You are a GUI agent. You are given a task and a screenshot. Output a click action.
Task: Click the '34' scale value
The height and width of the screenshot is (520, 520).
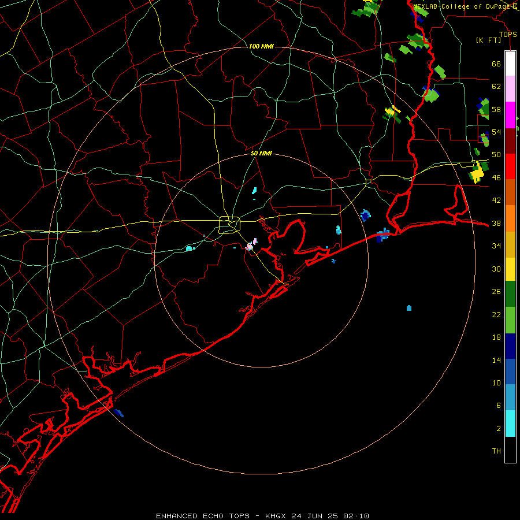(496, 246)
